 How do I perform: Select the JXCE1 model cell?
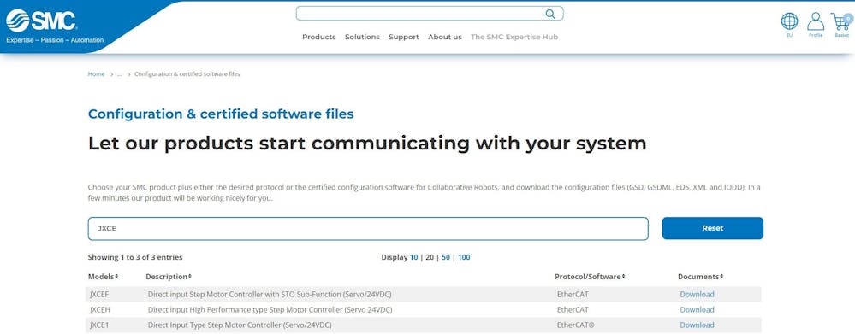point(100,325)
